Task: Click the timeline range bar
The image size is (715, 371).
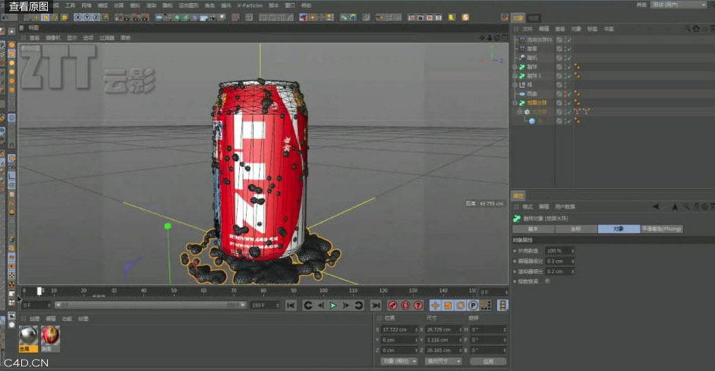Action: click(150, 305)
